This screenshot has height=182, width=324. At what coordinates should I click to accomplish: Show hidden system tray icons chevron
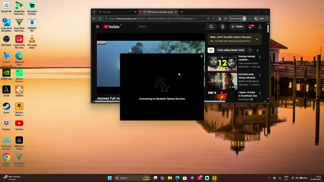click(269, 178)
